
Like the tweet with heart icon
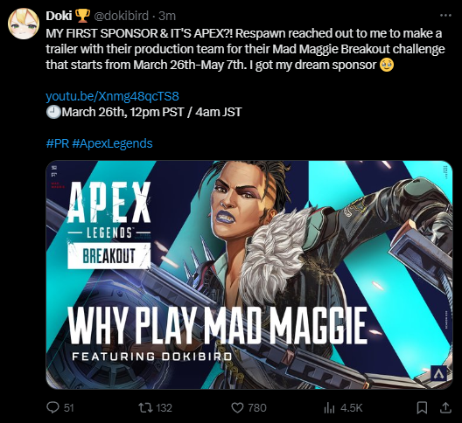pyautogui.click(x=237, y=408)
